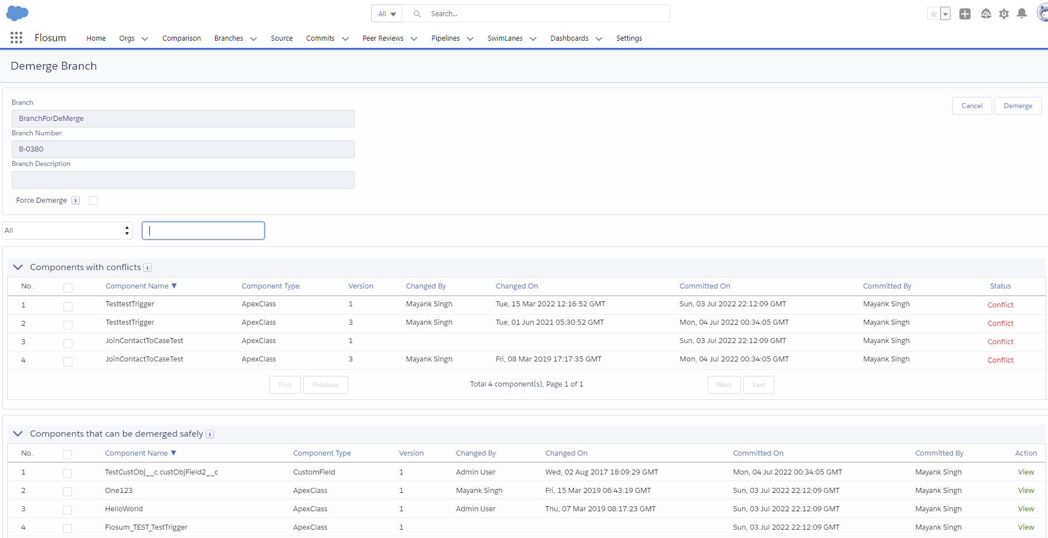This screenshot has height=538, width=1048.
Task: Open the All filter dropdown
Action: point(67,231)
